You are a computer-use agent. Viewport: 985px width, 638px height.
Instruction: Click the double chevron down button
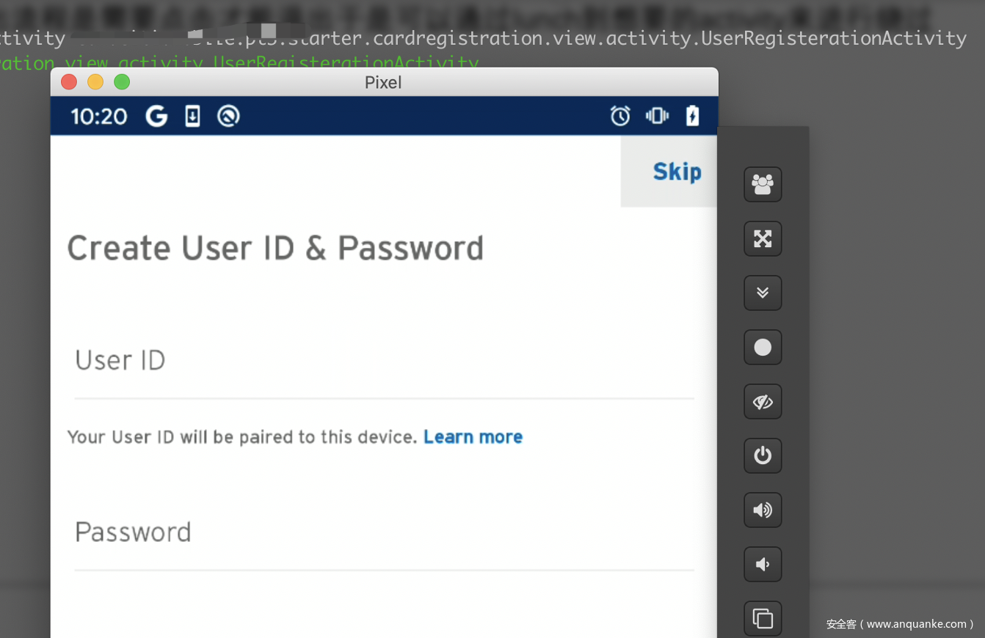763,293
